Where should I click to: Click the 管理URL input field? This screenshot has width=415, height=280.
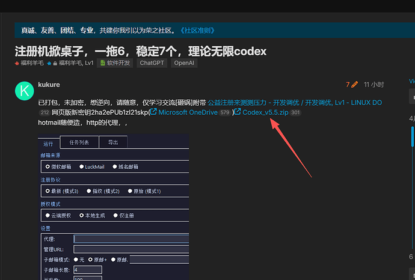point(131,249)
